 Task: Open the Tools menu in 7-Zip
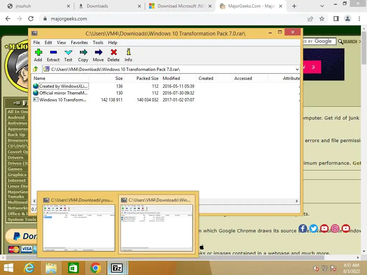pyautogui.click(x=98, y=43)
